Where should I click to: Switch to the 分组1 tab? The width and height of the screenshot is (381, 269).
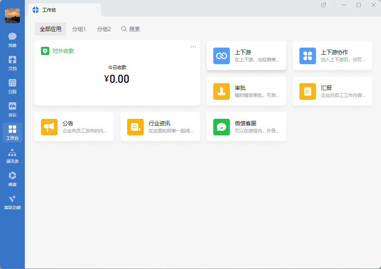[x=79, y=29]
